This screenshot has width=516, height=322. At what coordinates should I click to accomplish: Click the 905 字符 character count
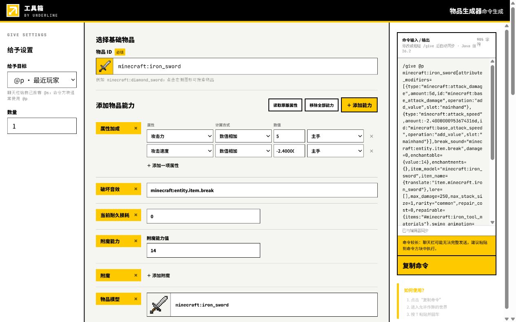click(x=483, y=42)
